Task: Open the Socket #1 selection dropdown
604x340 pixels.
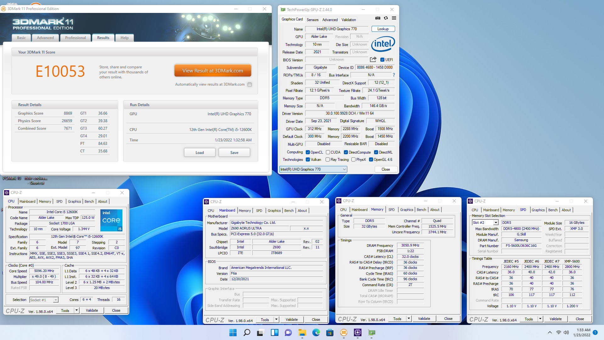Action: click(x=44, y=300)
